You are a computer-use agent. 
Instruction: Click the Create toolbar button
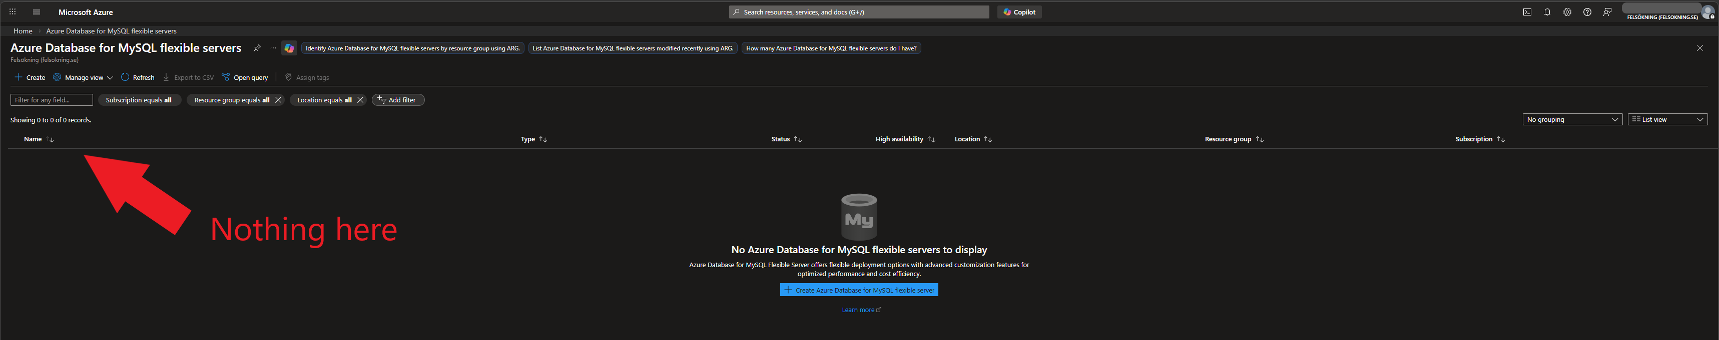(30, 77)
